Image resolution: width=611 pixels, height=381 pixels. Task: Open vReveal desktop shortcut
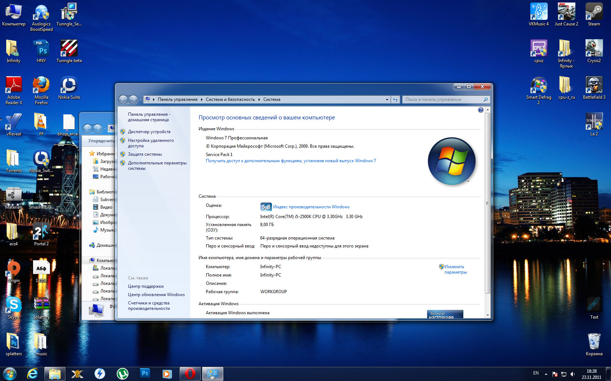point(13,124)
